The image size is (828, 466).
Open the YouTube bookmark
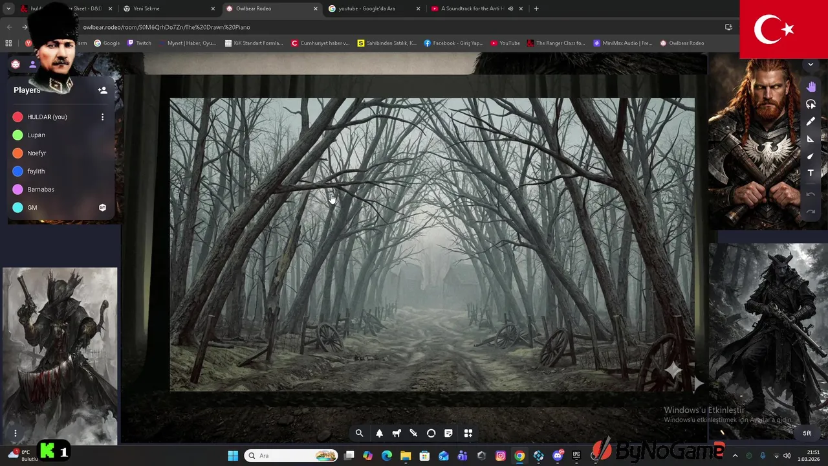tap(505, 43)
